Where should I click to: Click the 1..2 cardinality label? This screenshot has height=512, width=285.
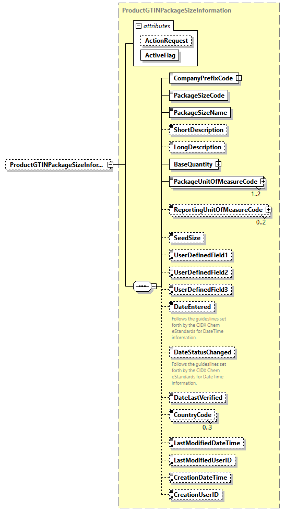(256, 194)
